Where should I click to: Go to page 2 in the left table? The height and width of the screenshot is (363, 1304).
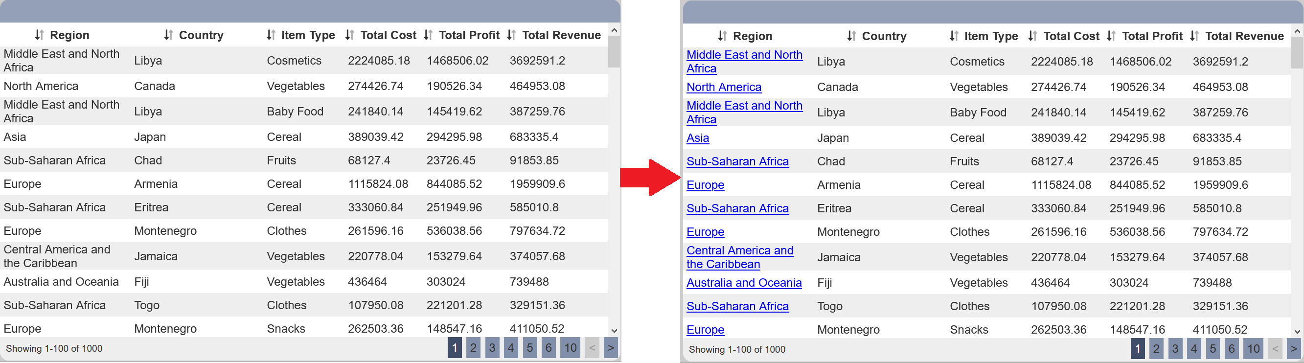(x=473, y=348)
